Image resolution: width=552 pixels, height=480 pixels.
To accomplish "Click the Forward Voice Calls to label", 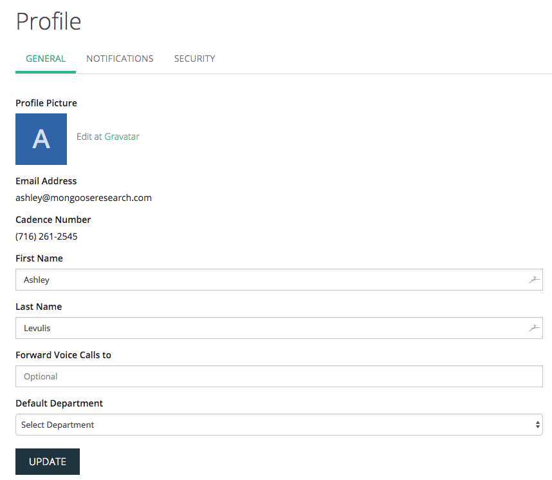I will pos(63,355).
